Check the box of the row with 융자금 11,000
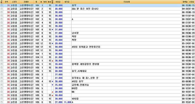The height and width of the screenshot is (104, 195). coord(2,102)
